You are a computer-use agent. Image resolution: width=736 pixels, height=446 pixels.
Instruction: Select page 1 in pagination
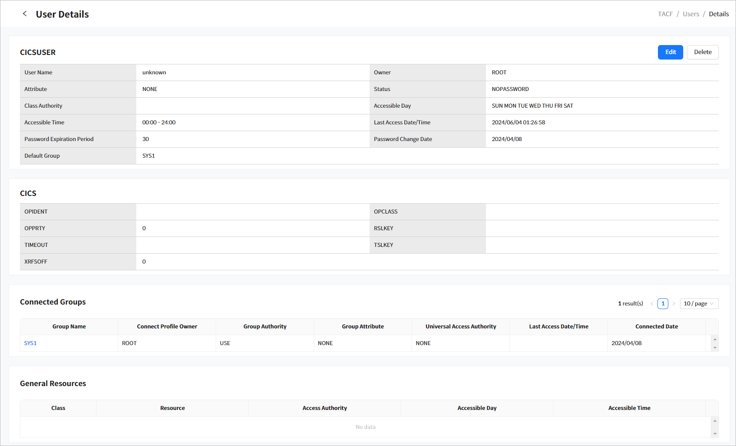pyautogui.click(x=662, y=304)
